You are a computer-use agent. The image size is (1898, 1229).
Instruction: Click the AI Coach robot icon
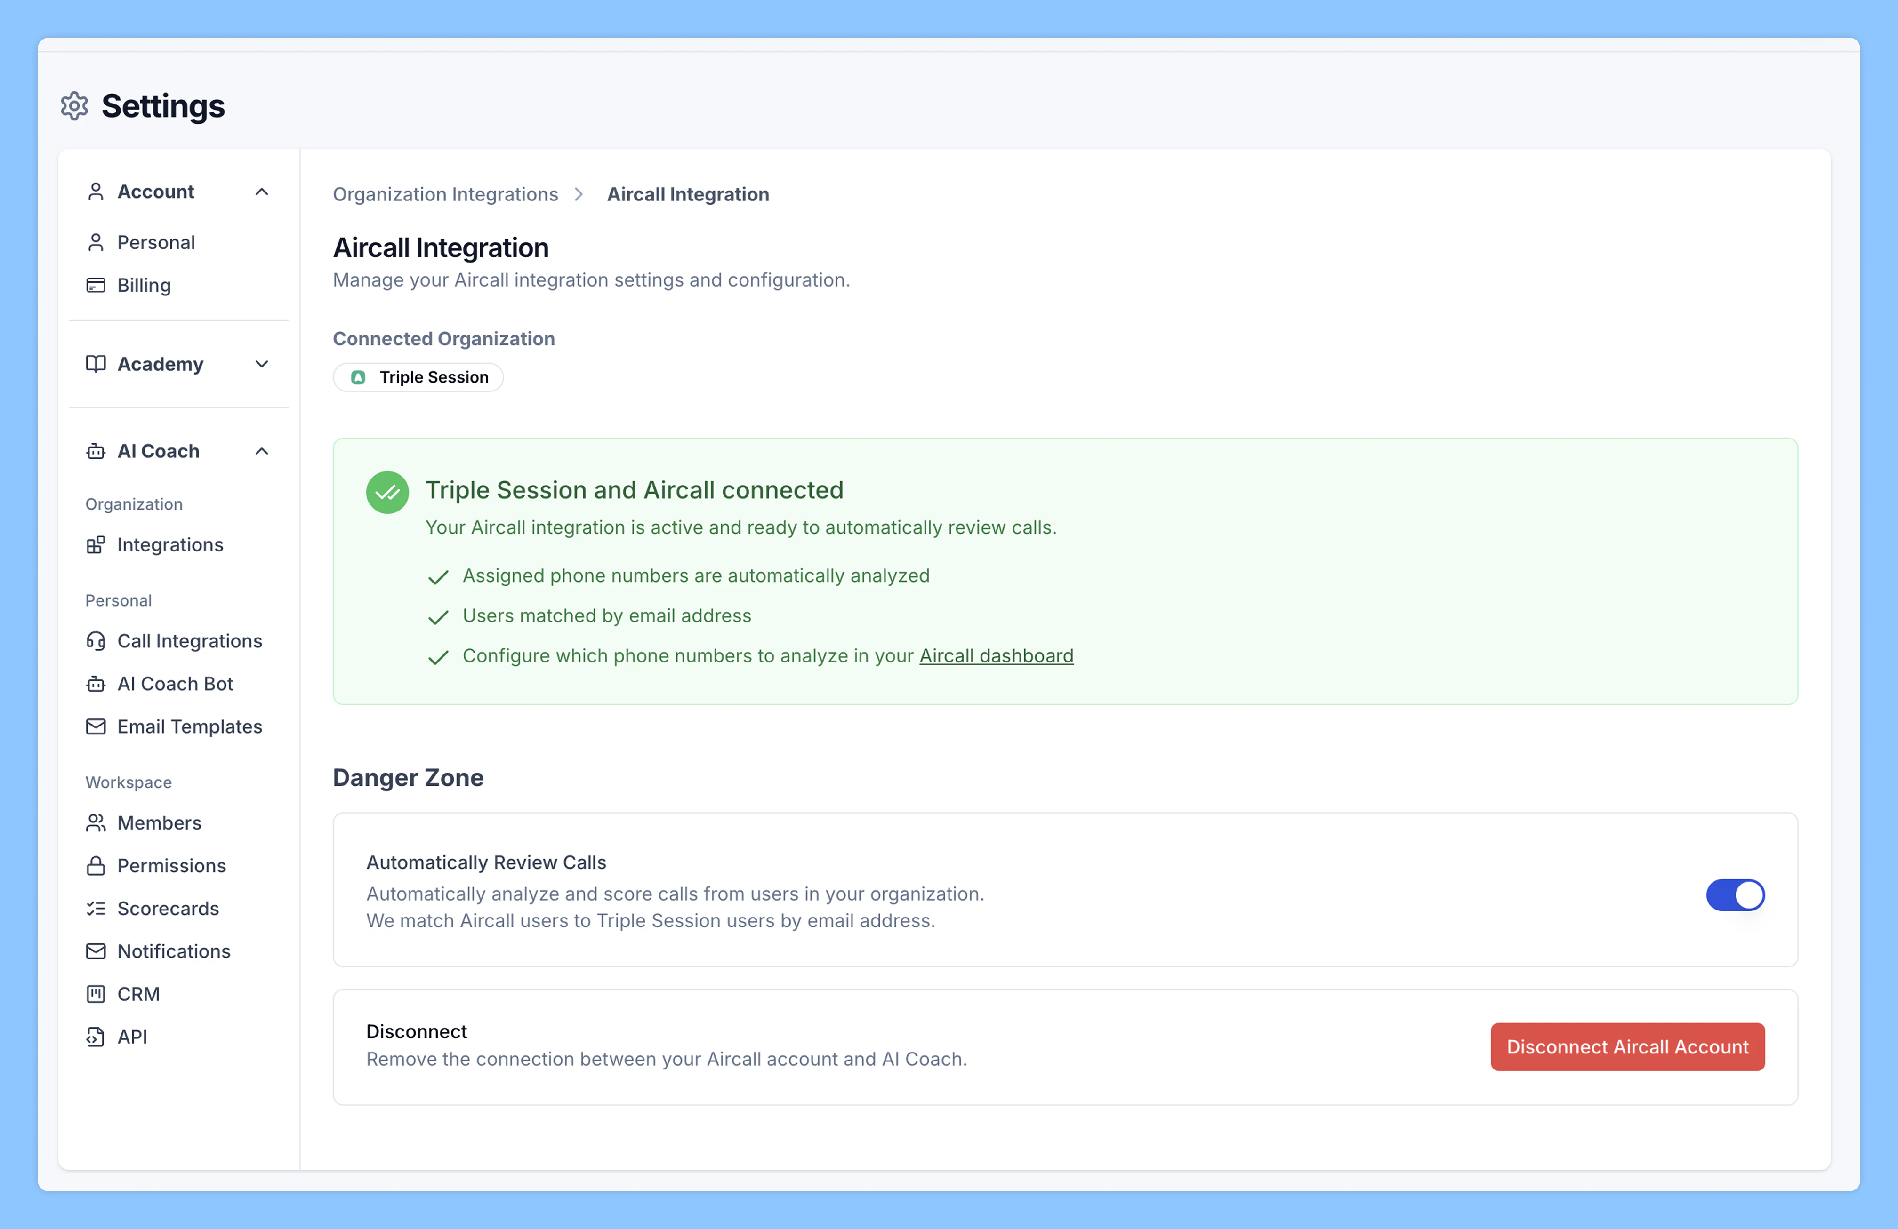click(96, 451)
